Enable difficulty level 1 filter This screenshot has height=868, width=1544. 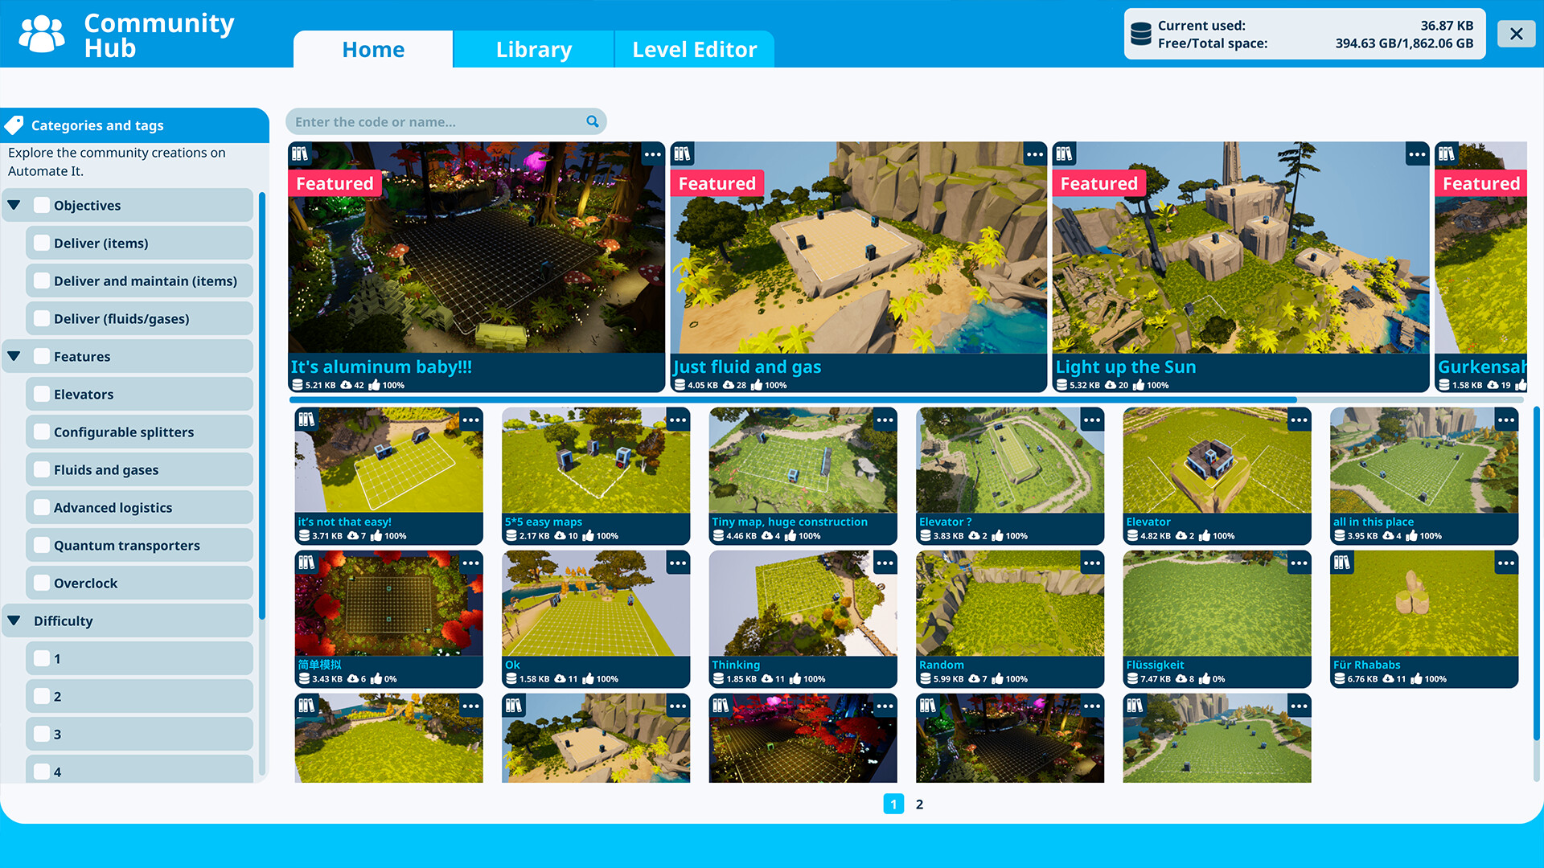[x=40, y=658]
